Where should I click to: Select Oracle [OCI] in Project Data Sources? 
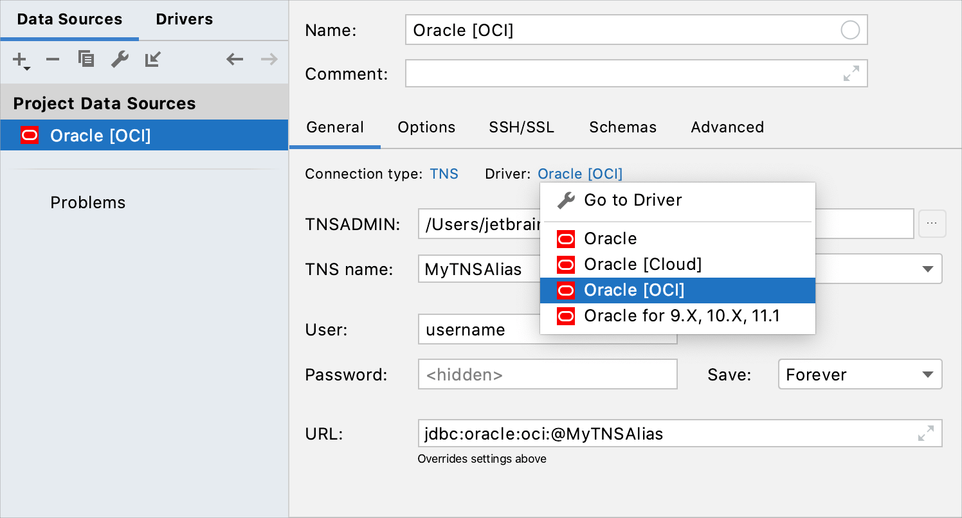[100, 136]
